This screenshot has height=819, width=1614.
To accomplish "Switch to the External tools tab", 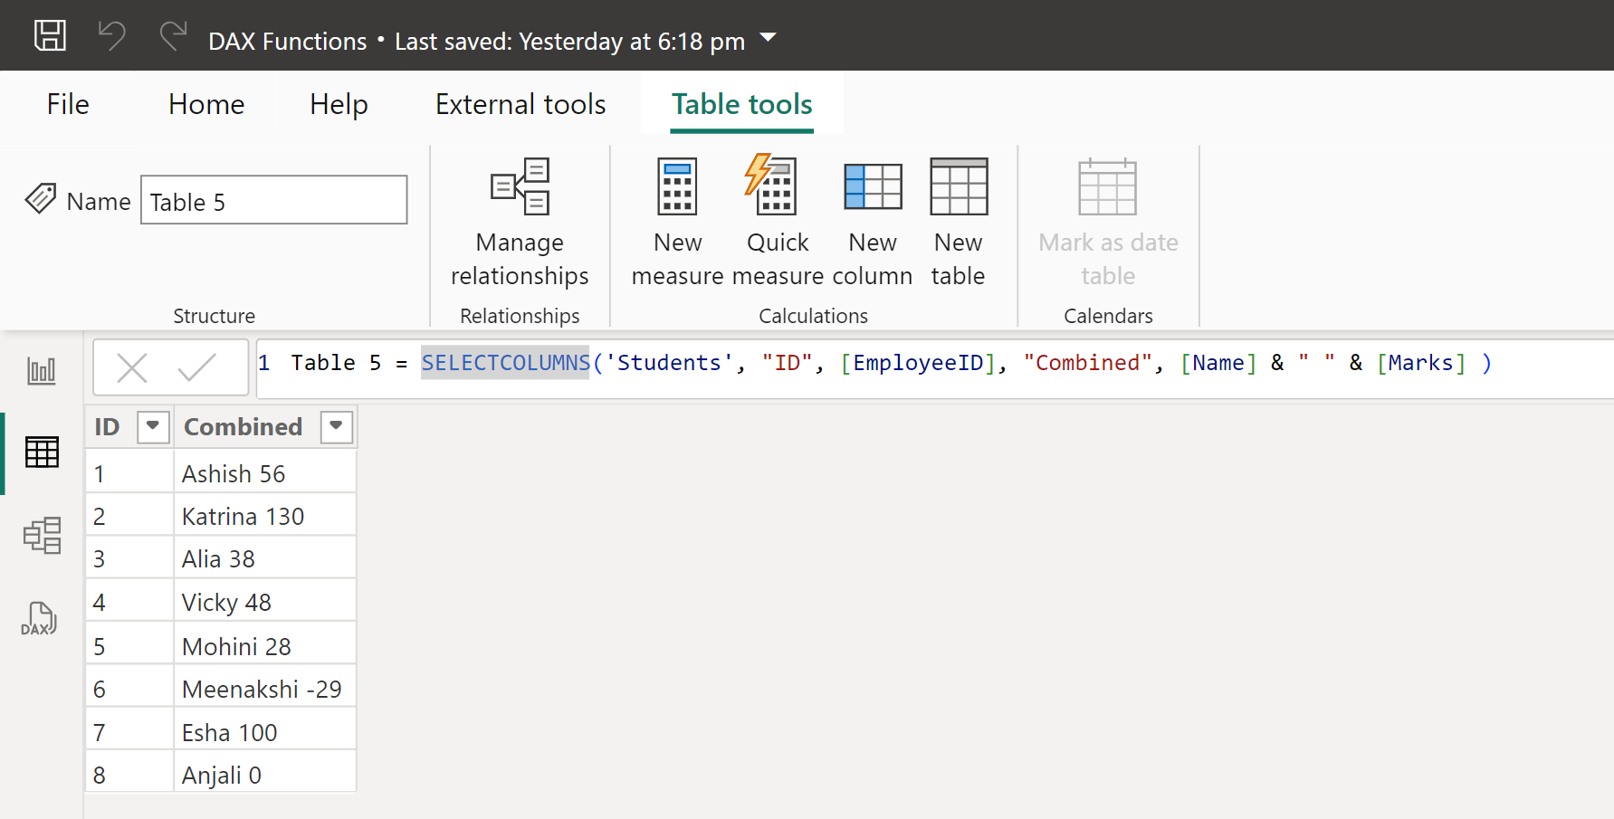I will click(x=520, y=105).
